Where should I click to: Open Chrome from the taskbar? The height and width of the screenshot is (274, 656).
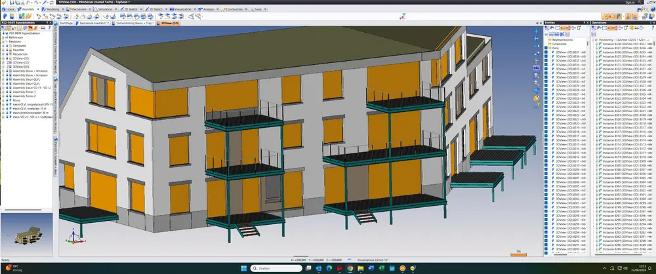point(350,267)
